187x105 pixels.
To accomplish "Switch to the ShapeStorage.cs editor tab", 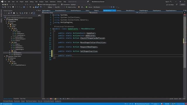I will pyautogui.click(x=143, y=10).
